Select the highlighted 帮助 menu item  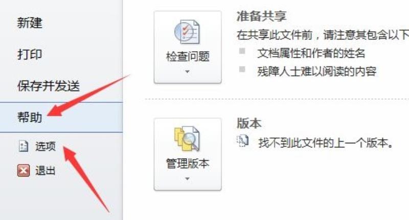[61, 117]
